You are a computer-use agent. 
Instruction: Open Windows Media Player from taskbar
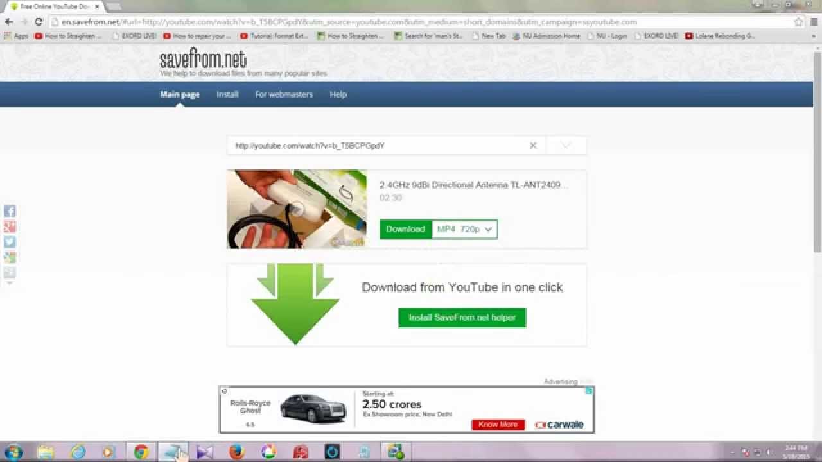(x=109, y=452)
